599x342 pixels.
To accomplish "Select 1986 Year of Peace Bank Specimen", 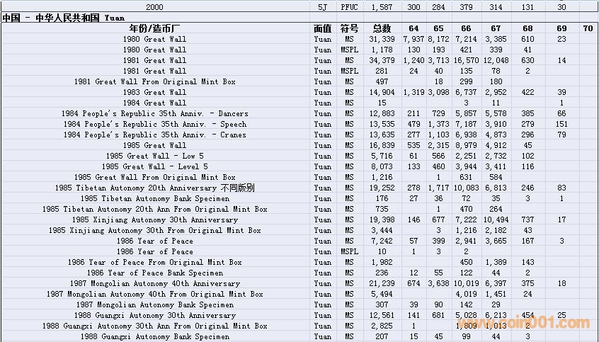I will tap(154, 273).
